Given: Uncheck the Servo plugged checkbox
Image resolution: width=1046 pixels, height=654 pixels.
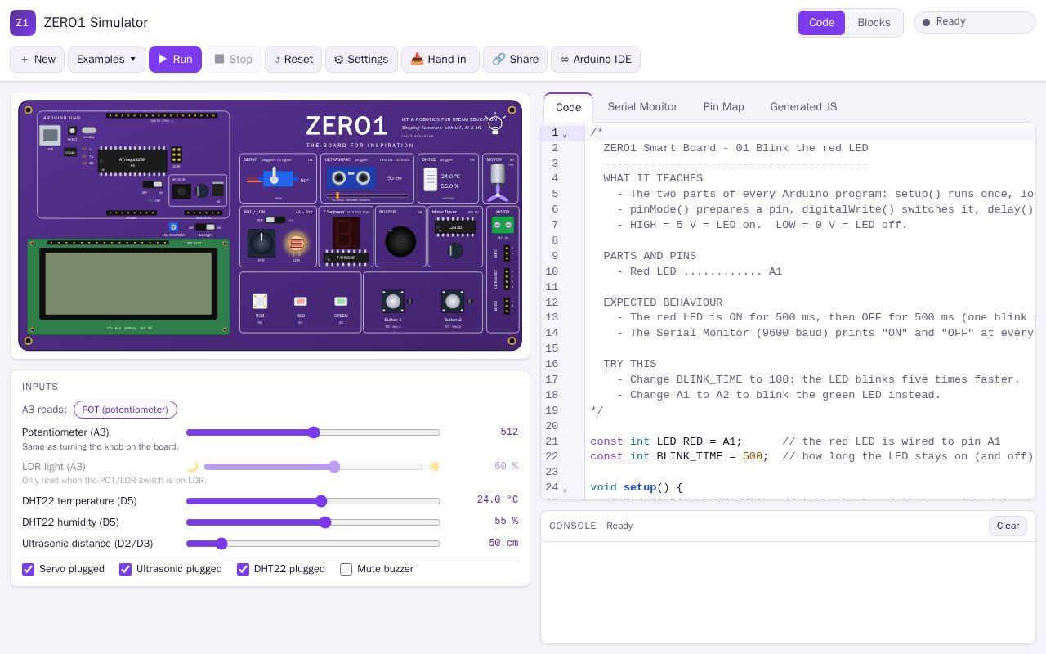Looking at the screenshot, I should [x=29, y=569].
